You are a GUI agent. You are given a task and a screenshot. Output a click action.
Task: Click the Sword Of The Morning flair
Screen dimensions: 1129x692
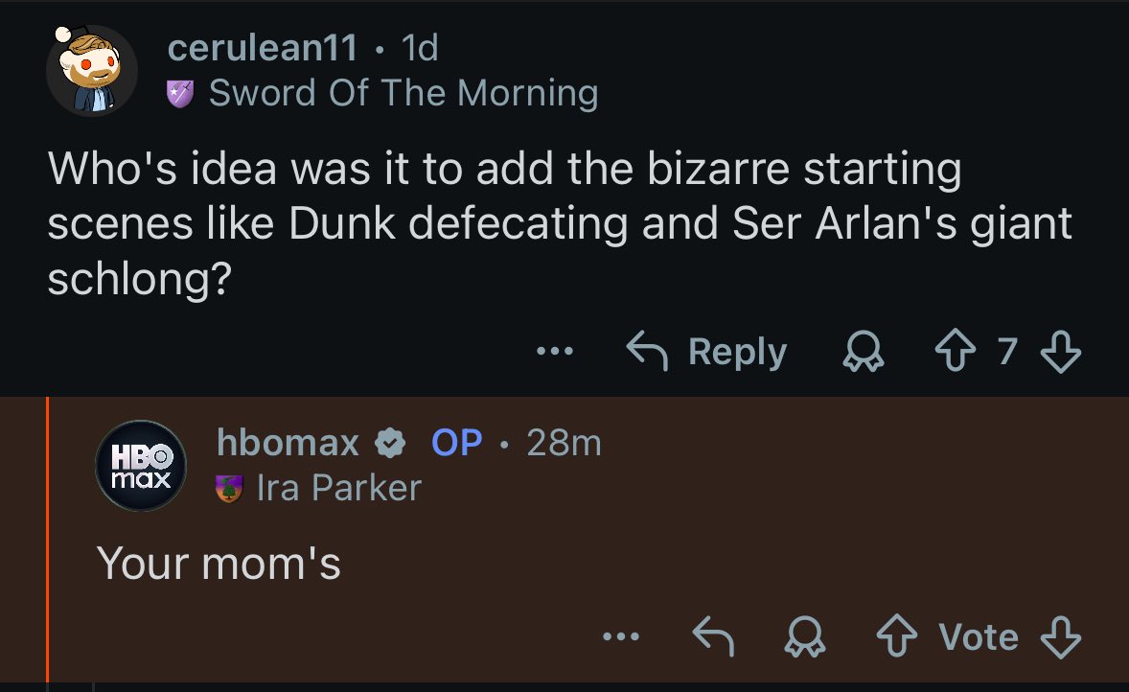tap(403, 93)
